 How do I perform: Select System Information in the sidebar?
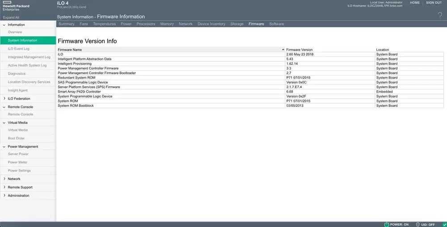[28, 41]
